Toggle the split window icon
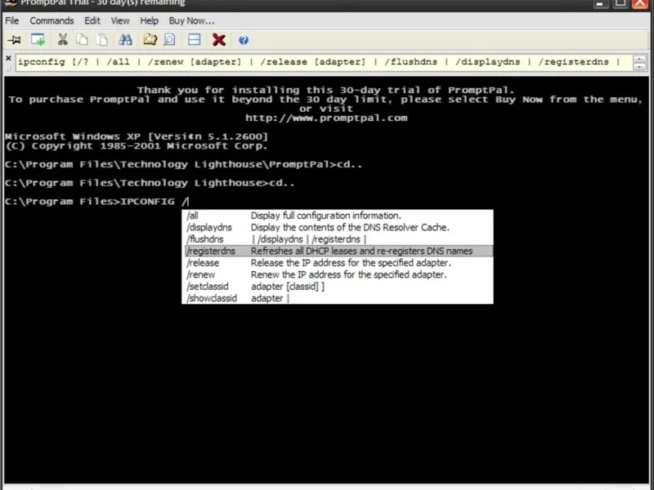The width and height of the screenshot is (654, 490). click(195, 39)
